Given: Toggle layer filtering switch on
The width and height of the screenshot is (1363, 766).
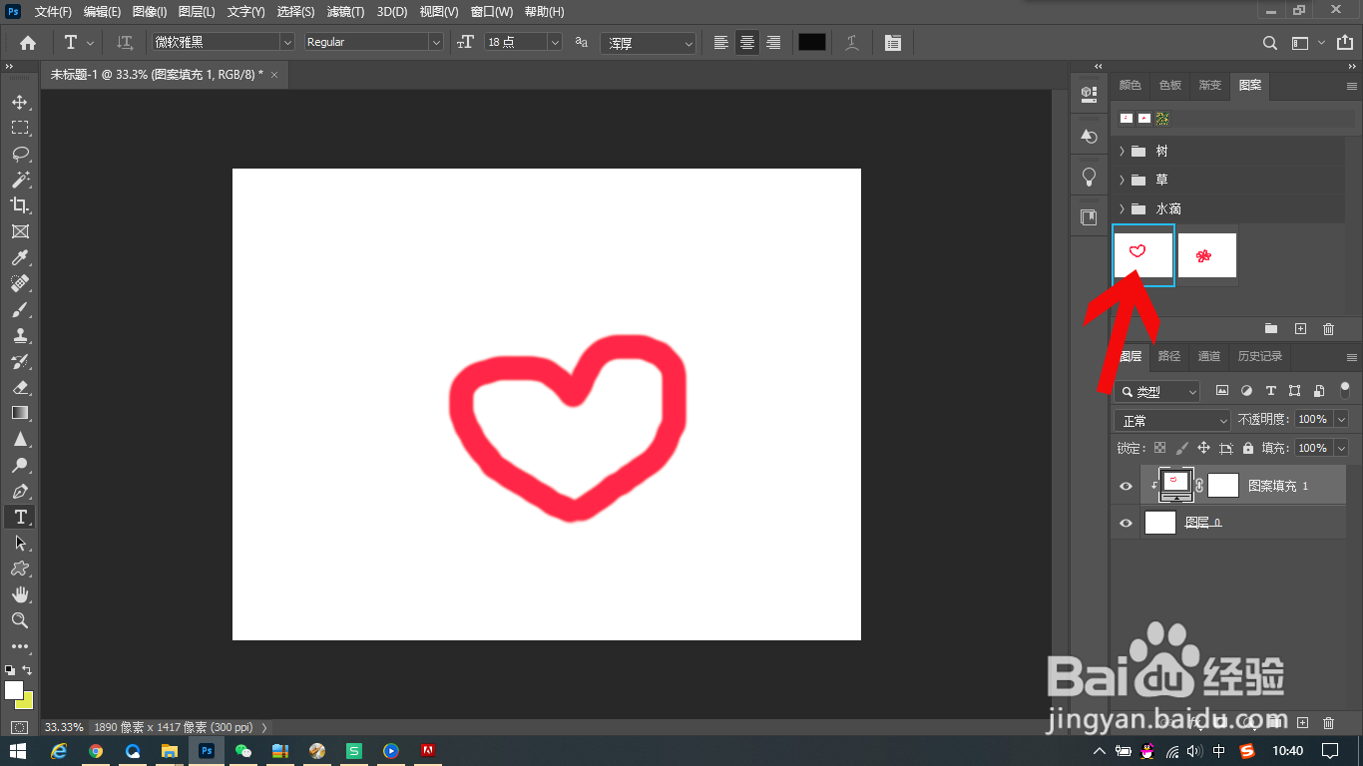Looking at the screenshot, I should point(1345,390).
